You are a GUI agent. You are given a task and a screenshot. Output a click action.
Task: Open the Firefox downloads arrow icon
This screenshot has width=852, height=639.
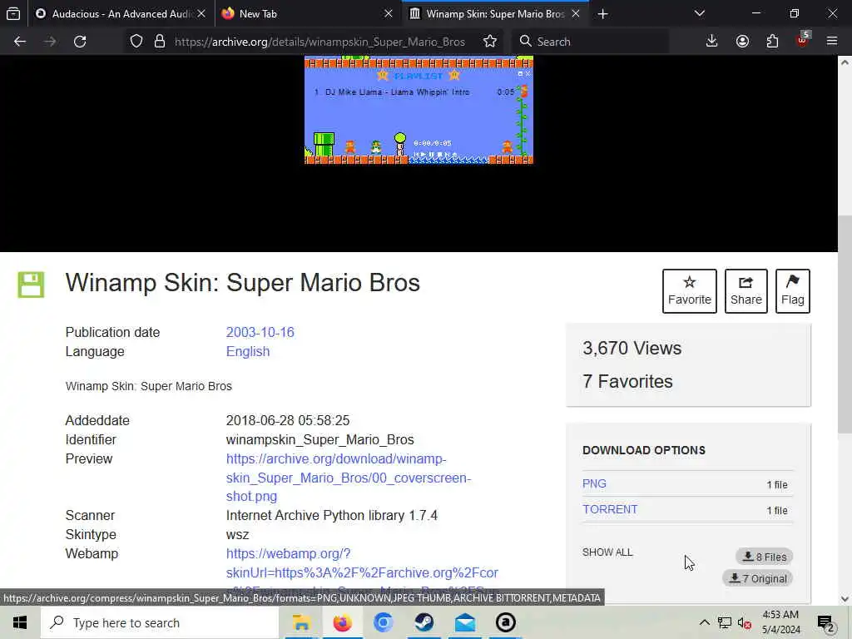coord(711,42)
